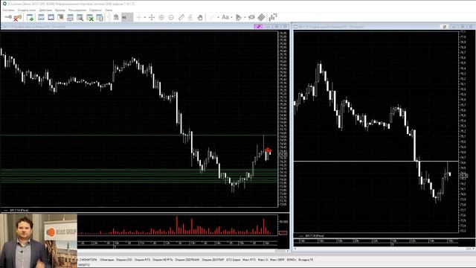Image resolution: width=476 pixels, height=268 pixels.
Task: Switch to the Опцион НЕФТЬ tab
Action: pyautogui.click(x=162, y=260)
